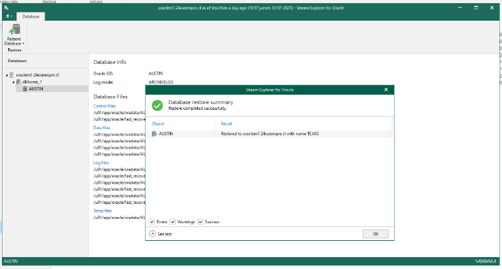Select 'Restored to oraclem1.24xsiempre.cl with name TEXAS' result
This screenshot has width=502, height=269.
click(x=270, y=134)
